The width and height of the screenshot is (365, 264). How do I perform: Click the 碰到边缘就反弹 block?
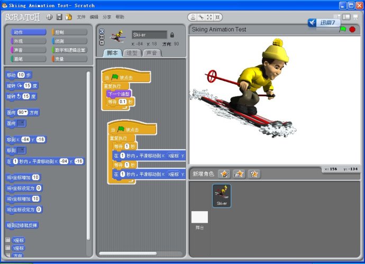pyautogui.click(x=22, y=225)
